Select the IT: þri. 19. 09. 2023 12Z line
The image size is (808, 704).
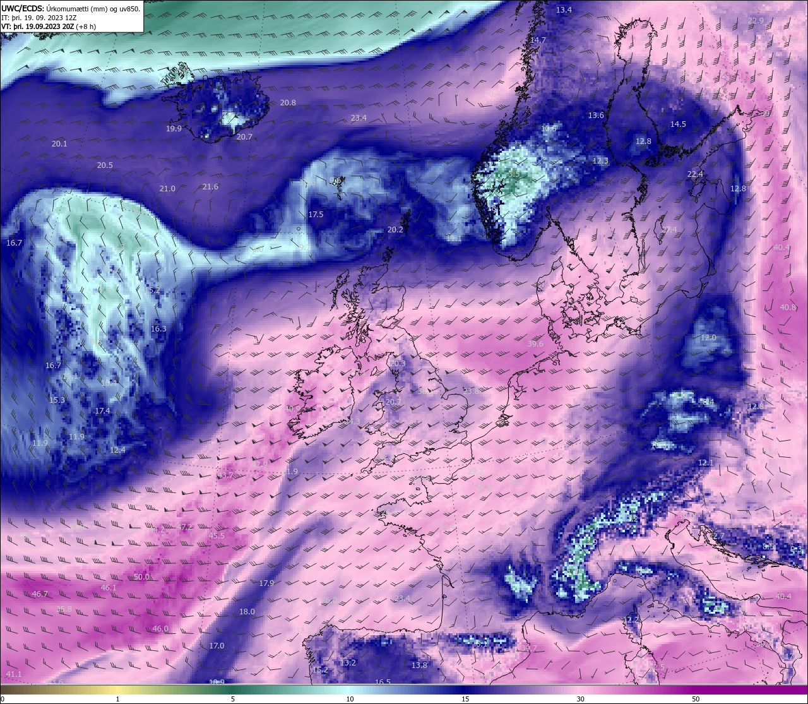tap(39, 18)
